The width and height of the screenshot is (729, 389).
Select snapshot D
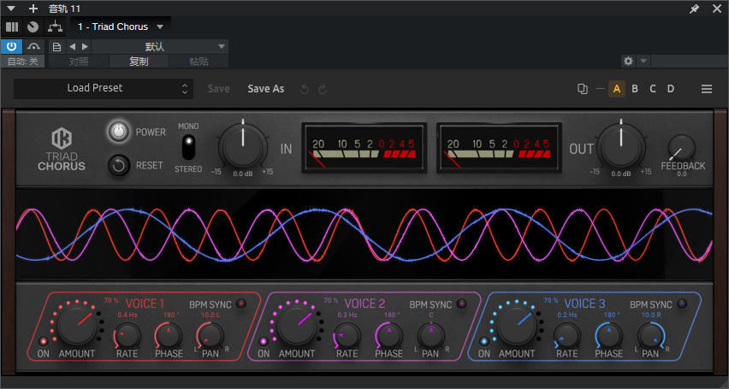click(x=671, y=89)
